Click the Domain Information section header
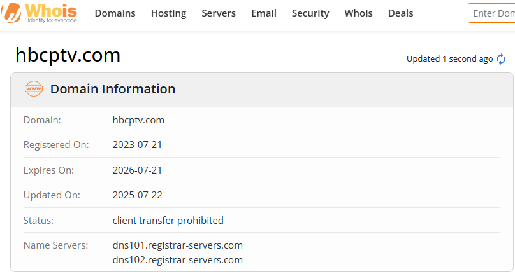Image resolution: width=515 pixels, height=274 pixels. point(113,89)
